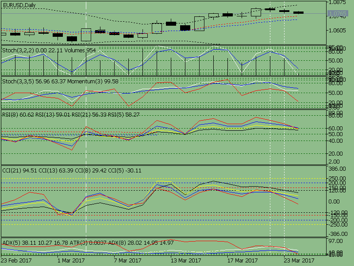
Task: Select the highlighted 1.0765 current price tag
Action: pos(338,14)
